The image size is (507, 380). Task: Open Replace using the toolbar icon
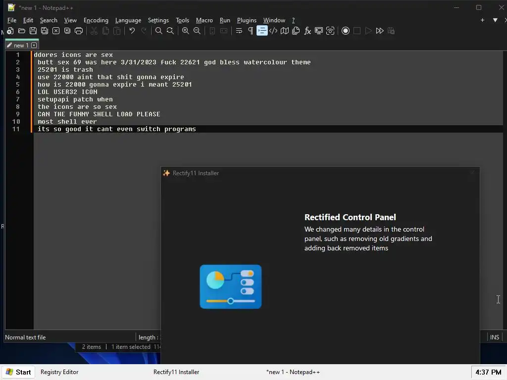click(x=170, y=31)
